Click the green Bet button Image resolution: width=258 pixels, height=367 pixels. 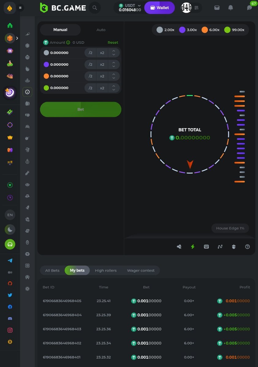click(80, 109)
